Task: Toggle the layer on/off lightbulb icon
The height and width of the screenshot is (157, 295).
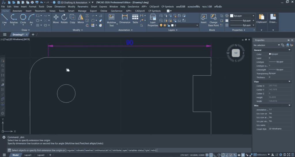Action: (x=161, y=25)
